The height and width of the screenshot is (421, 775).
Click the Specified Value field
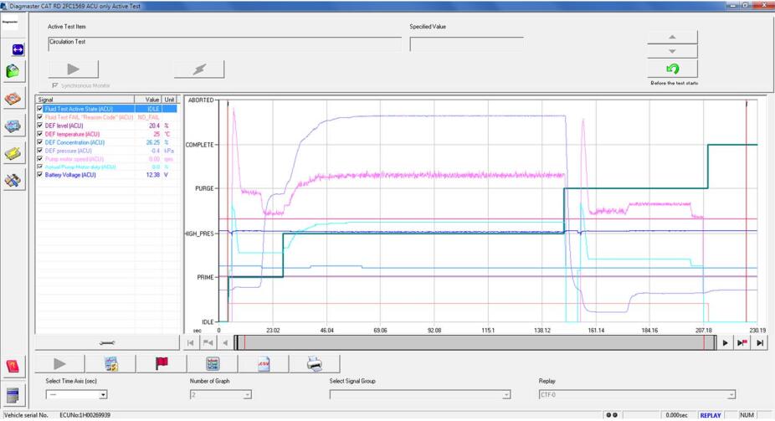tap(466, 44)
